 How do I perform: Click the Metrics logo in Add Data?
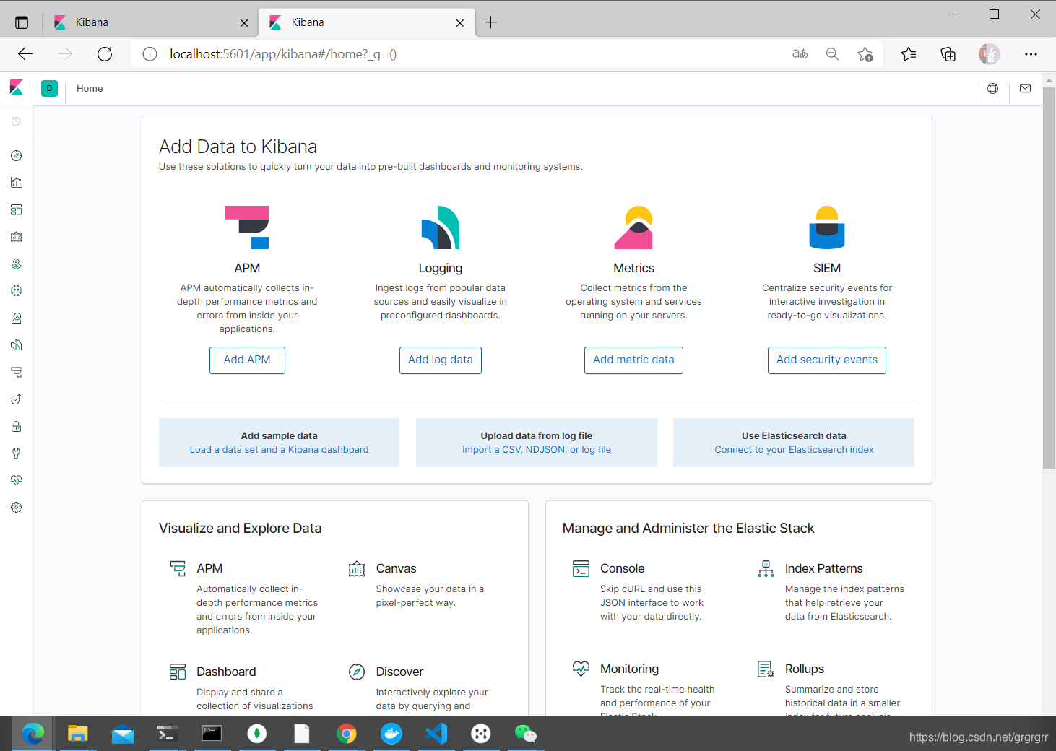pos(633,227)
